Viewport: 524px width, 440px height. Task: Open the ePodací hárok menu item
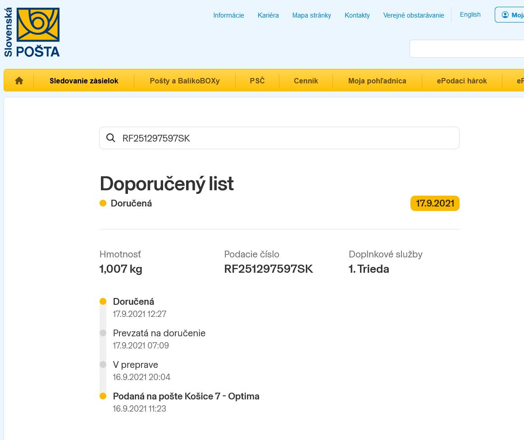[x=462, y=81]
